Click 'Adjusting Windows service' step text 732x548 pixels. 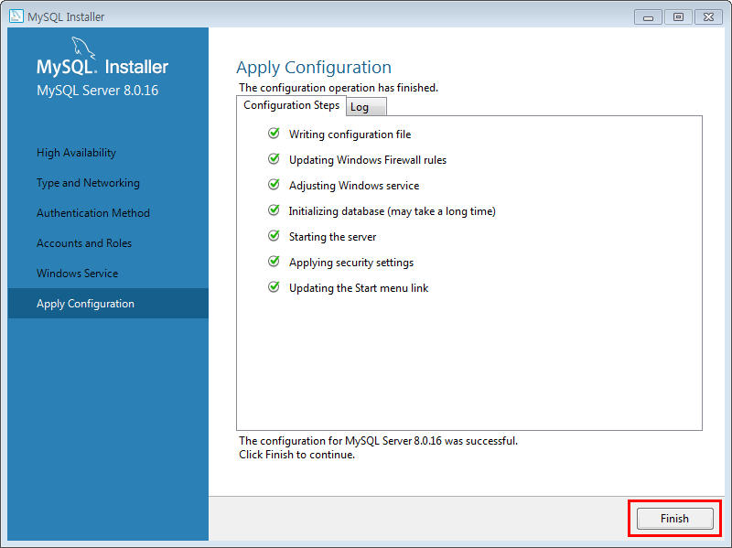354,186
